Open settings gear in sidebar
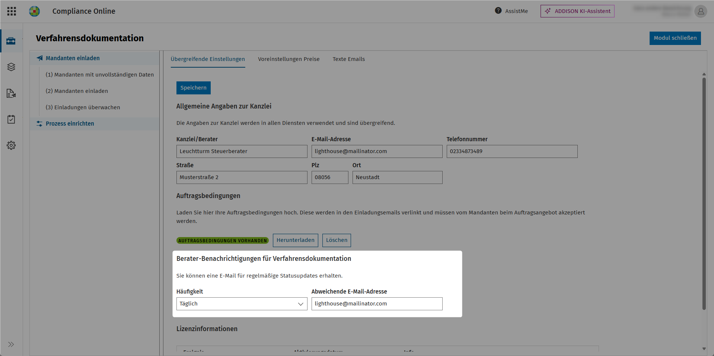This screenshot has width=714, height=356. point(11,145)
